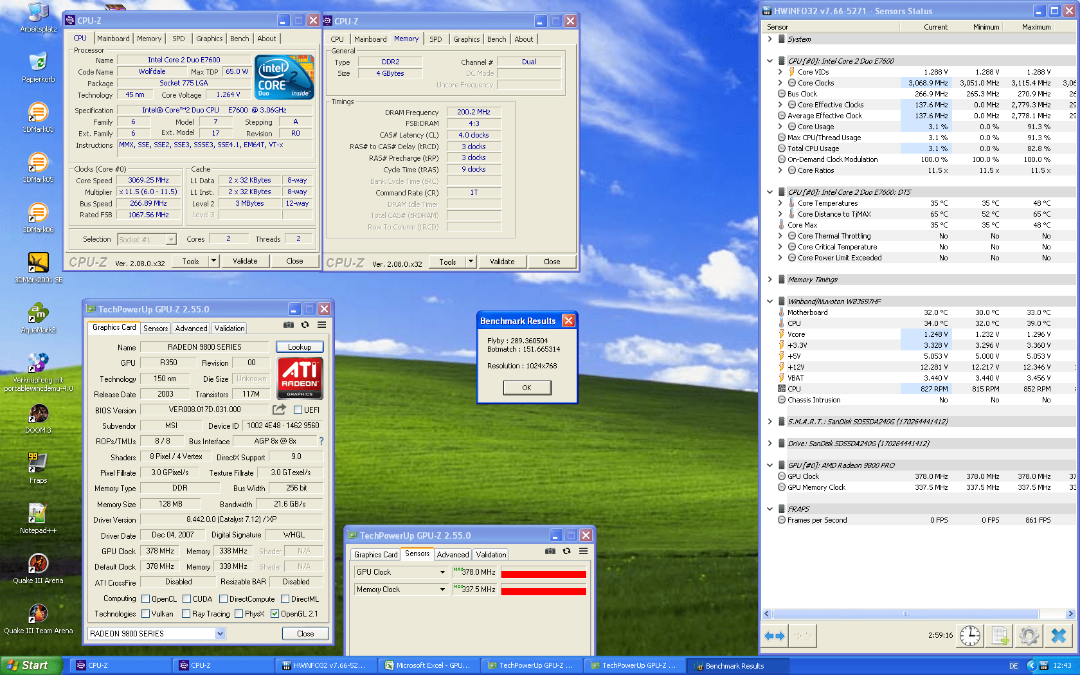
Task: Toggle the Ray Tracing checkbox
Action: [186, 614]
